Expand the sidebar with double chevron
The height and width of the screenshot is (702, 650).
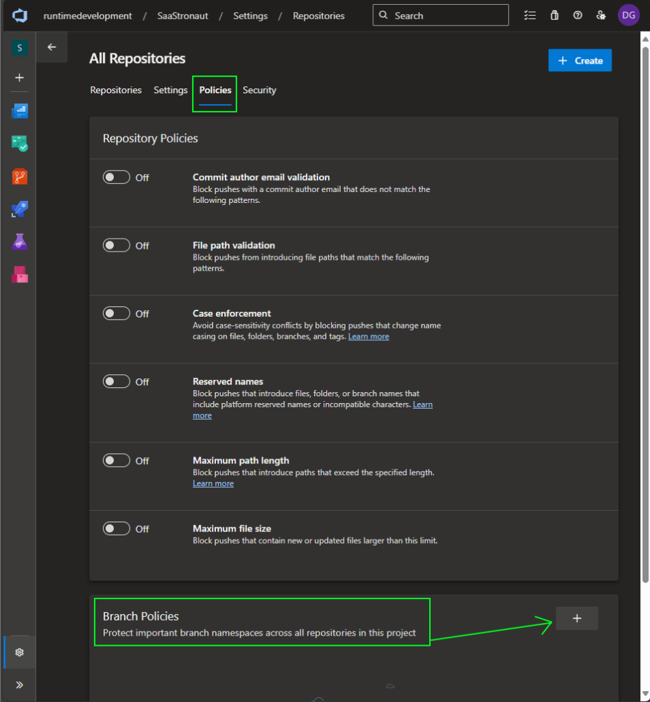[x=19, y=684]
